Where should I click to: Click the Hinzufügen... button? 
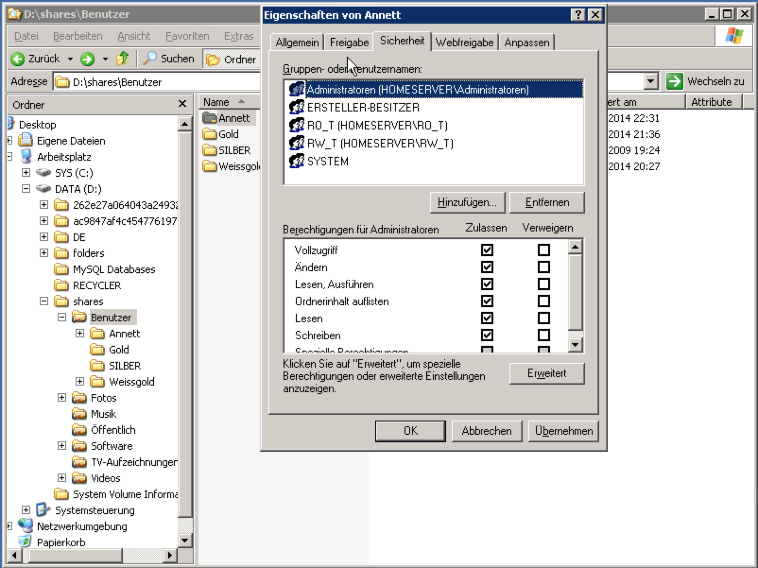(467, 202)
